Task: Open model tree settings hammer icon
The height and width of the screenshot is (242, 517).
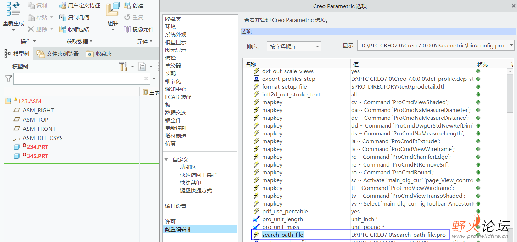Action: point(123,66)
